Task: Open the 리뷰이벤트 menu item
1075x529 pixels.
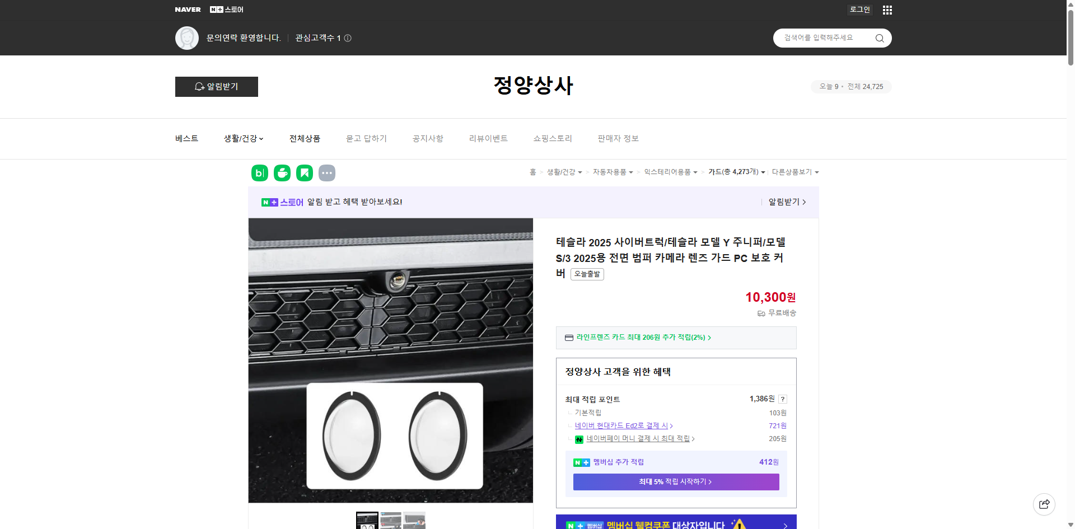Action: click(488, 138)
